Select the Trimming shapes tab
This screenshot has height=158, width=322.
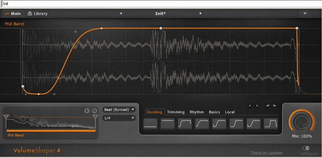click(176, 112)
